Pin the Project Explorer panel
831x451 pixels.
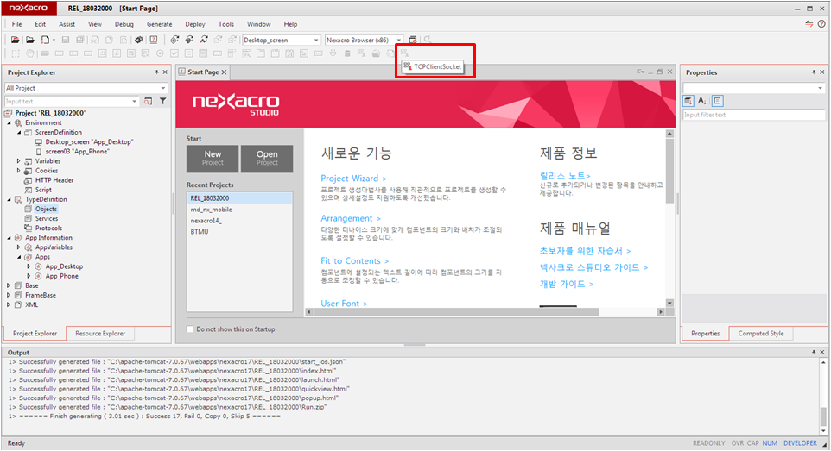click(x=156, y=72)
